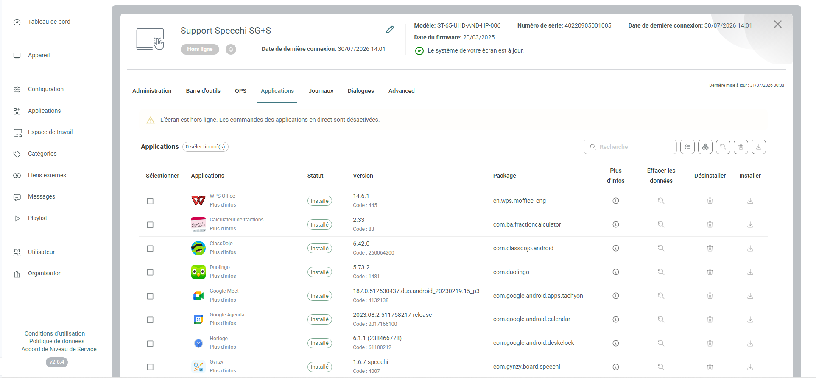Go to the Journaux tab
816x378 pixels.
tap(321, 91)
